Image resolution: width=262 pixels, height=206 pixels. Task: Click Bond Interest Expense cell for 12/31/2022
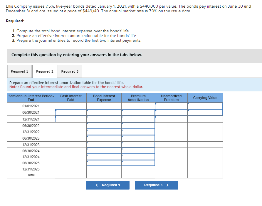coord(104,132)
